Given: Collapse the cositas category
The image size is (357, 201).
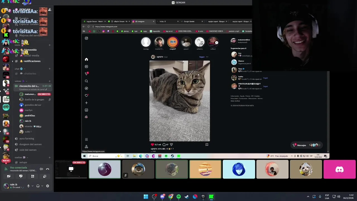Looking at the screenshot, I should tap(21, 157).
